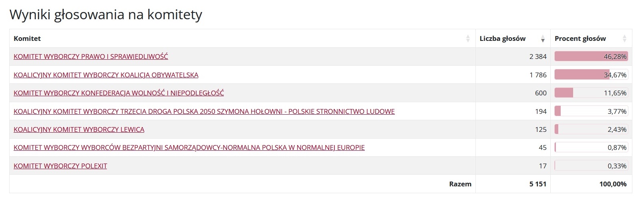644x198 pixels.
Task: Open Koalicja Obywatelska committee link
Action: pos(106,75)
